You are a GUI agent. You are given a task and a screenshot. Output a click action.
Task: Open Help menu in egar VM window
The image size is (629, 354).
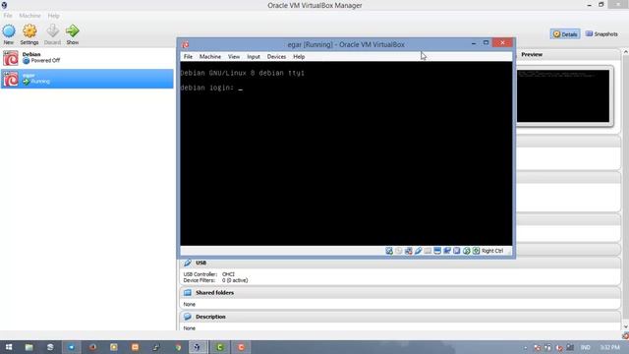(x=299, y=57)
